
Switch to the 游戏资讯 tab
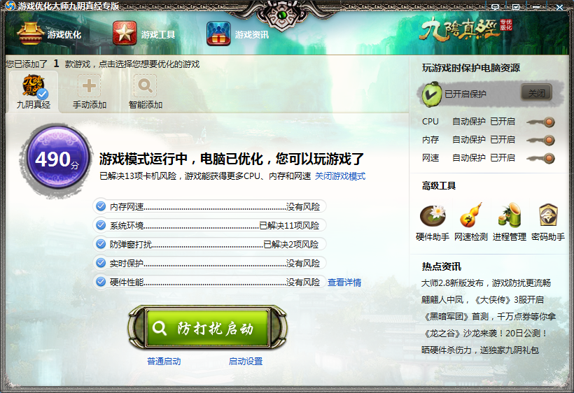coord(237,34)
